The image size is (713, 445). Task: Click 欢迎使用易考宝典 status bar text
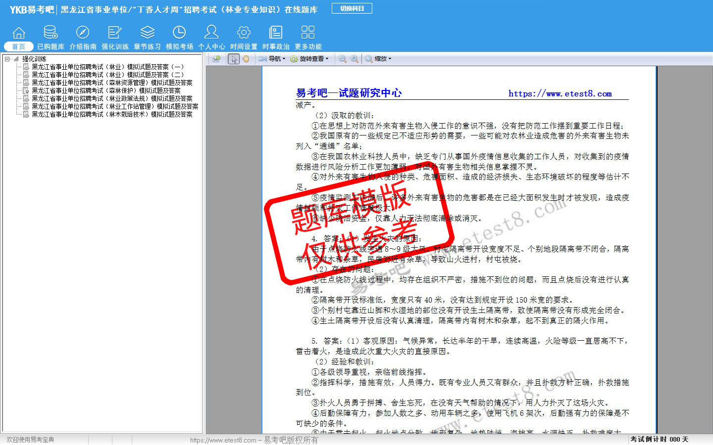tap(30, 440)
